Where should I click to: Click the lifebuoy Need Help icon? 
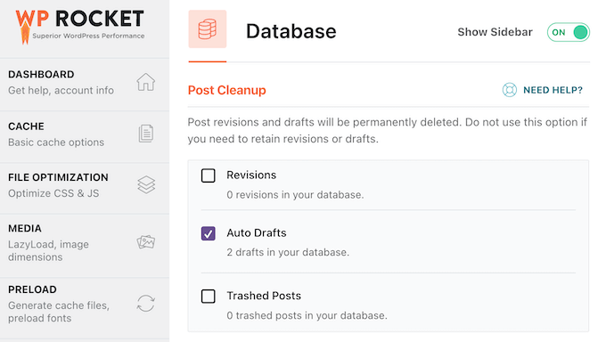tap(510, 90)
